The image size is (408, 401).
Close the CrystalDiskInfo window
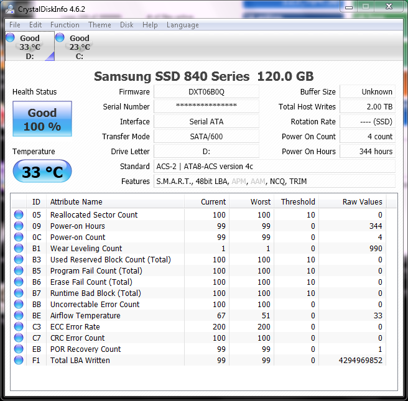click(389, 6)
